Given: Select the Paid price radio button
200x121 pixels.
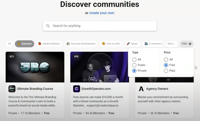Looking at the screenshot, I should click(166, 71).
